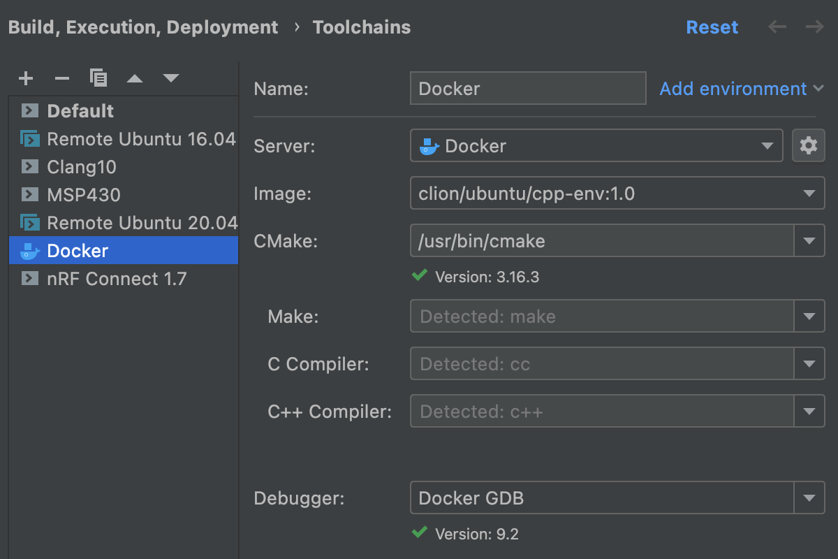
Task: Select Remote Ubuntu 16.04 toolchain
Action: click(x=140, y=139)
